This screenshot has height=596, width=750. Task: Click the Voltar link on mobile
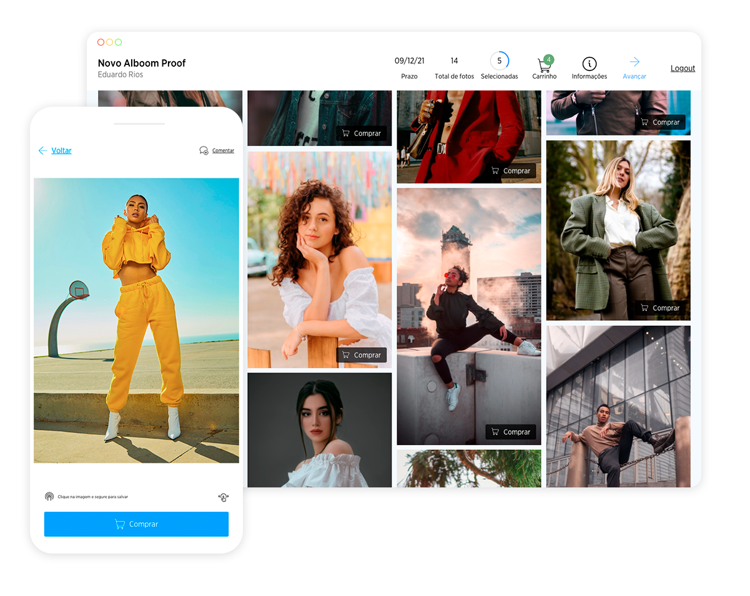(x=61, y=150)
